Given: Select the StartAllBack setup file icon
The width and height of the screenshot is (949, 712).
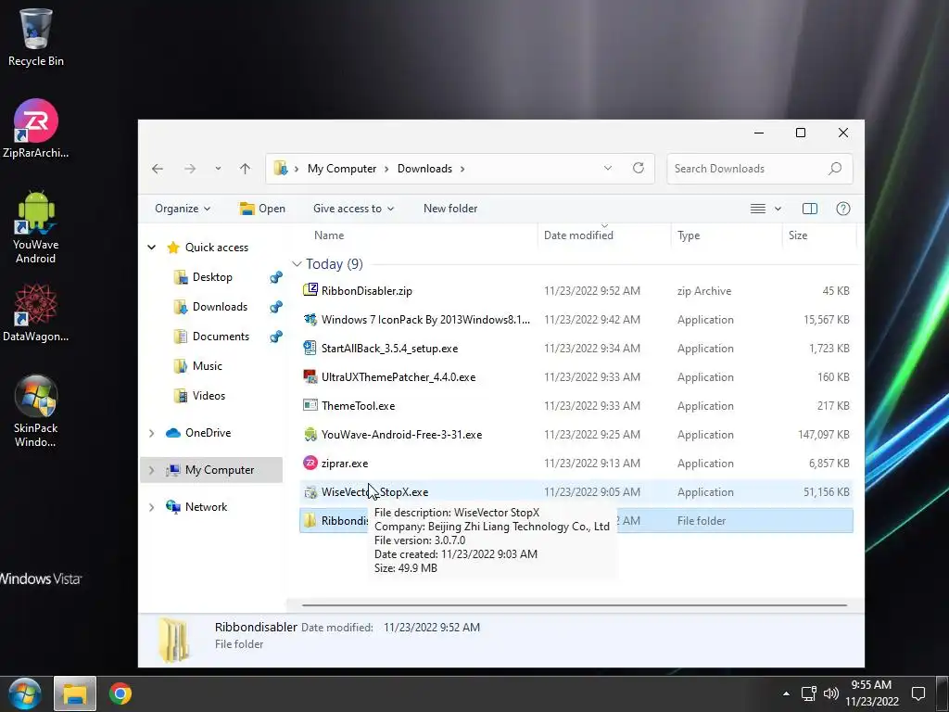Looking at the screenshot, I should point(310,348).
